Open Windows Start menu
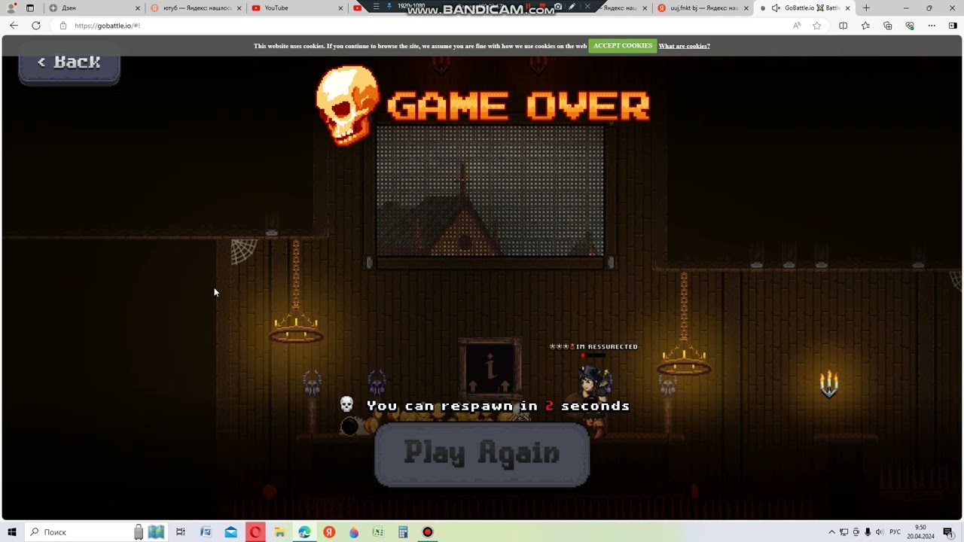Viewport: 964px width, 542px height. [12, 532]
